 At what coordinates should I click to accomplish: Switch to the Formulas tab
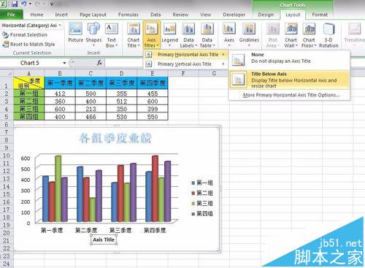[x=128, y=15]
